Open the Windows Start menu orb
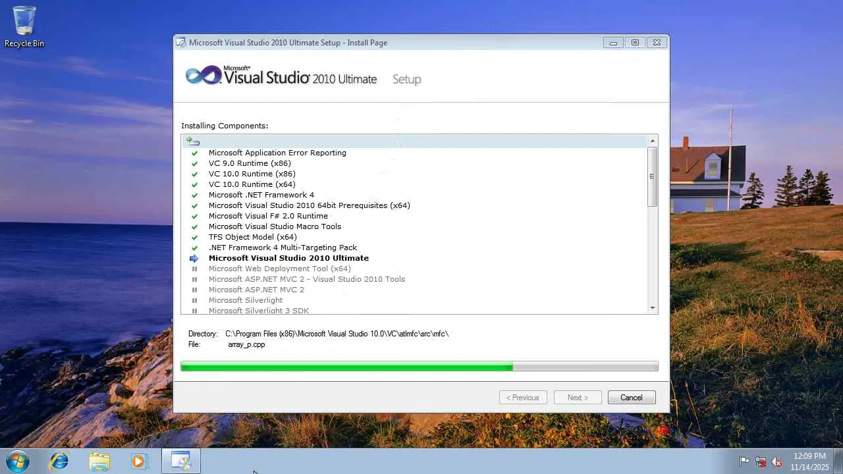The image size is (843, 474). click(17, 461)
